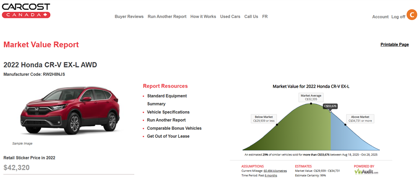Switch language to FR
The height and width of the screenshot is (179, 419).
click(x=265, y=17)
